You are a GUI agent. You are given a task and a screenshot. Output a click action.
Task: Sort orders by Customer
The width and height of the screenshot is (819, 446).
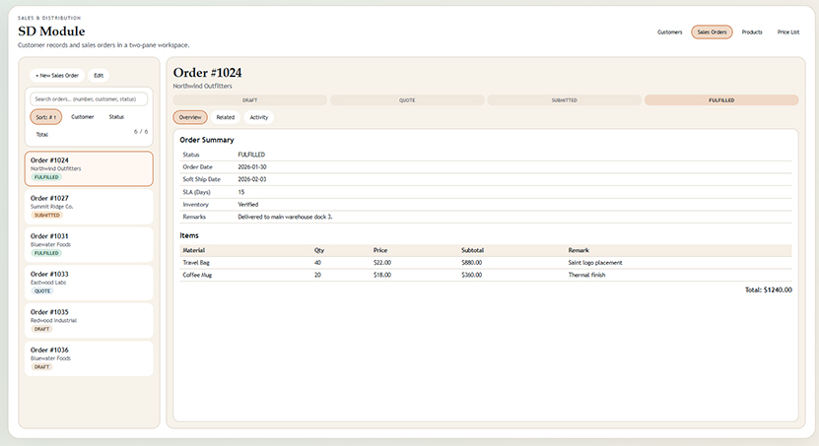click(x=83, y=117)
